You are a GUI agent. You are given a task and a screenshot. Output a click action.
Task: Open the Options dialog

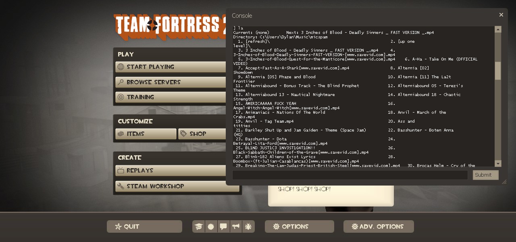[299, 227]
